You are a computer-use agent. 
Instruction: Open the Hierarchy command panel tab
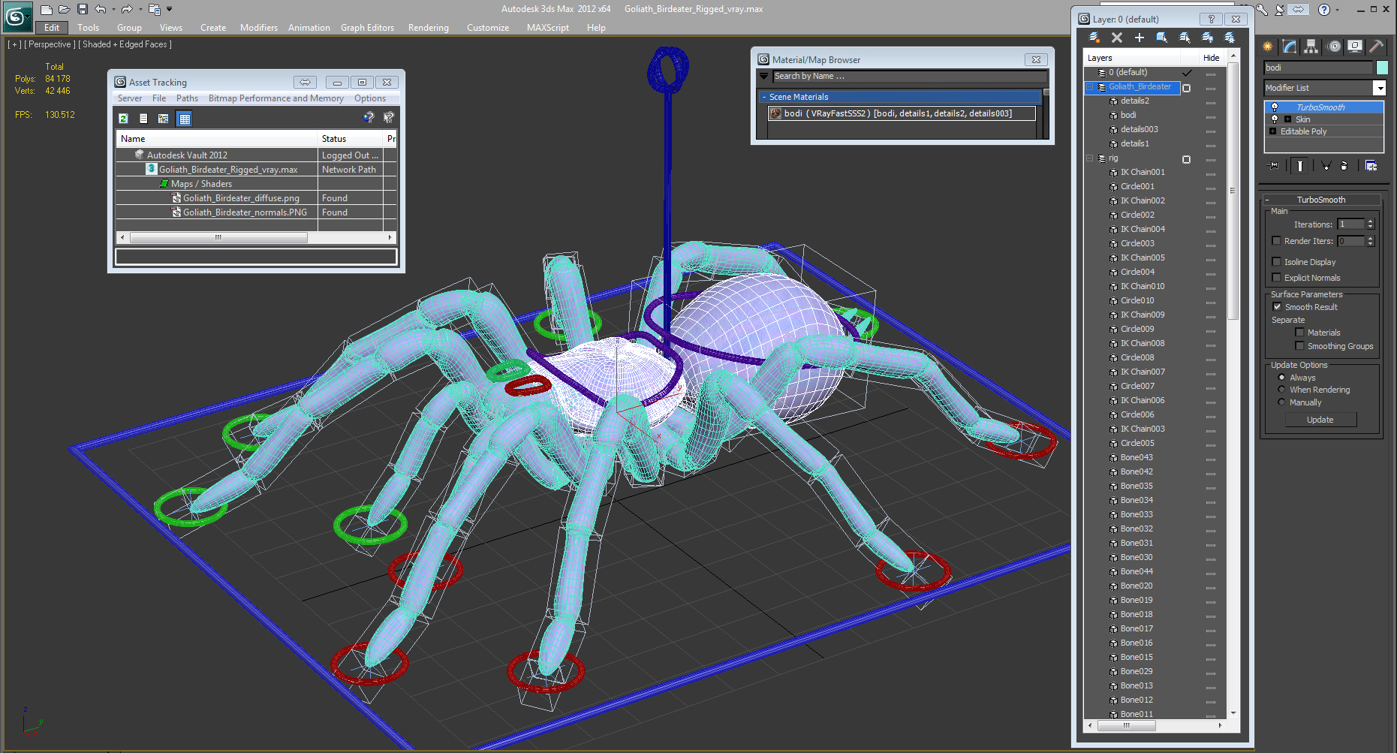(1311, 47)
